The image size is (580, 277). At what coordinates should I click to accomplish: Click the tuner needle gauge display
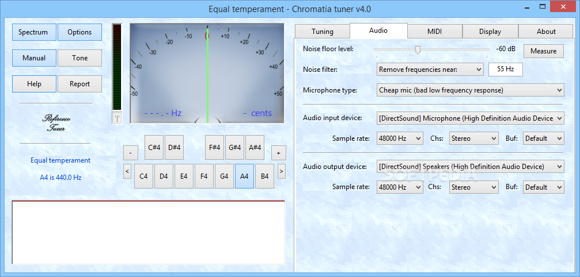click(207, 73)
